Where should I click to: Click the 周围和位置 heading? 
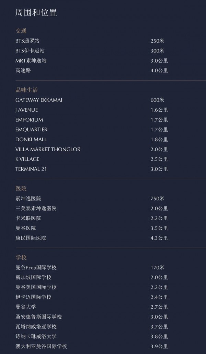(x=36, y=13)
